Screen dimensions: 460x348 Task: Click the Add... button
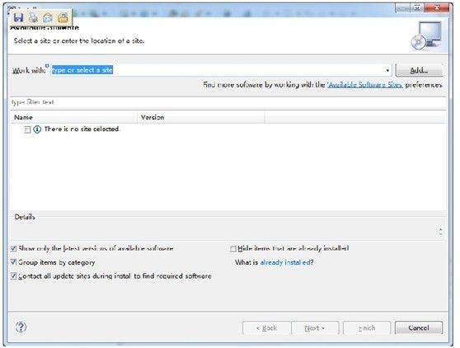[x=419, y=70]
